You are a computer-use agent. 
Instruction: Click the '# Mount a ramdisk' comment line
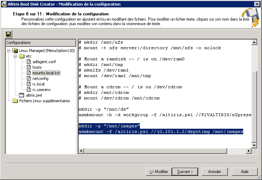pyautogui.click(x=132, y=59)
